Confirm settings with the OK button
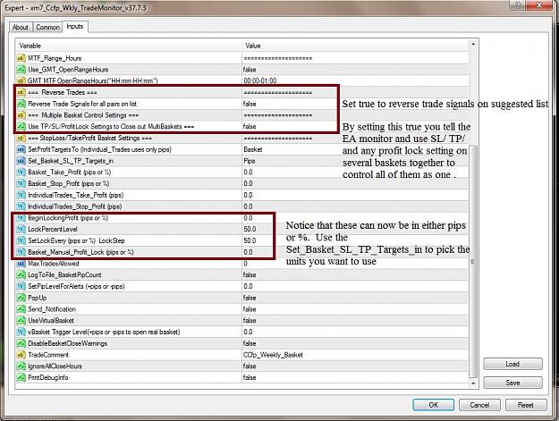 (433, 405)
